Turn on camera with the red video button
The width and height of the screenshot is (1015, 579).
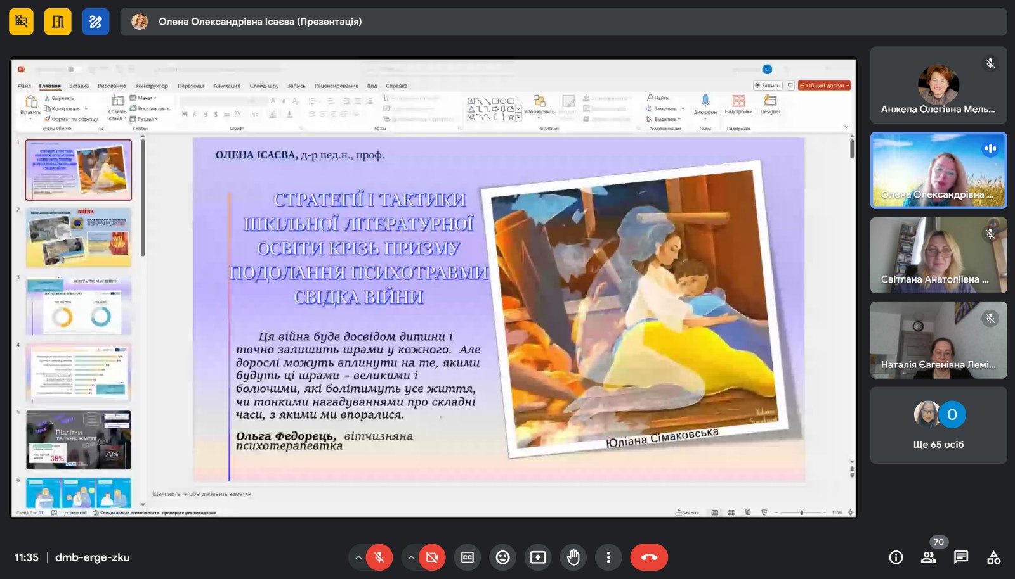432,557
